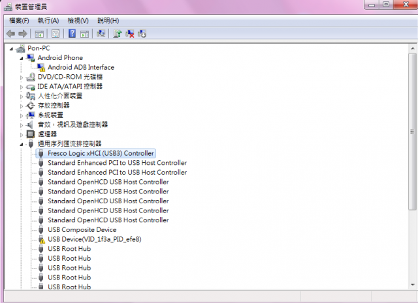Image resolution: width=418 pixels, height=303 pixels.
Task: Minimize the Device Manager window
Action: point(372,5)
